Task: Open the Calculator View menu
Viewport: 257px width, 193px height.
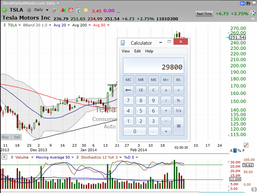Action: [126, 51]
